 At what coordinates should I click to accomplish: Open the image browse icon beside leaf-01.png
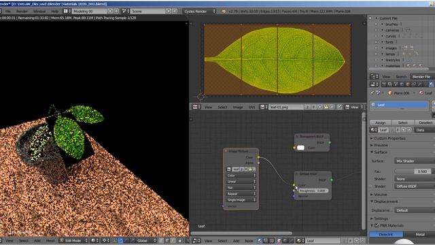264,107
